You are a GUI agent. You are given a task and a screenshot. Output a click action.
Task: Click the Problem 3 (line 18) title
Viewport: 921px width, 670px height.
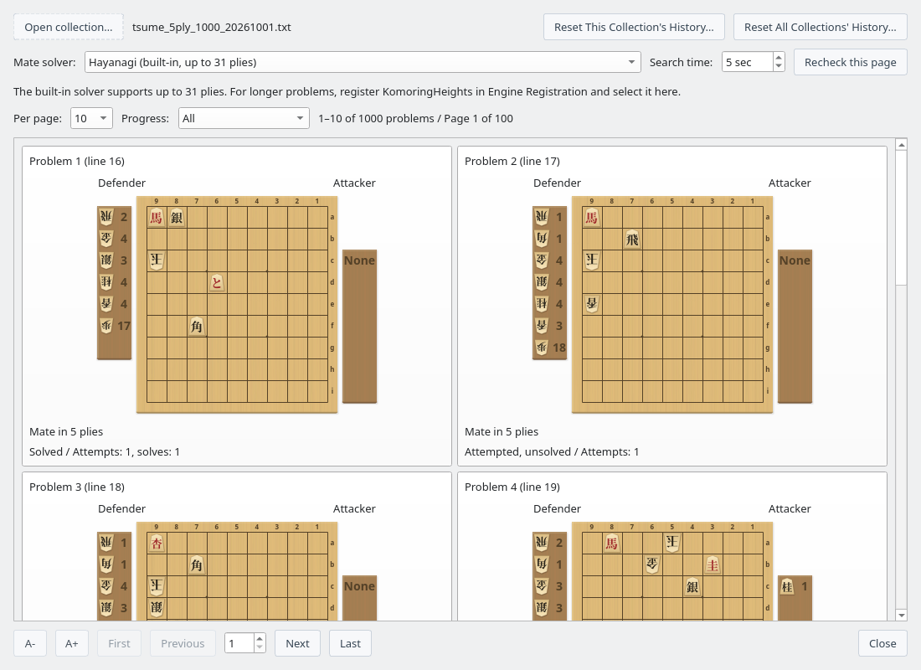click(x=77, y=487)
